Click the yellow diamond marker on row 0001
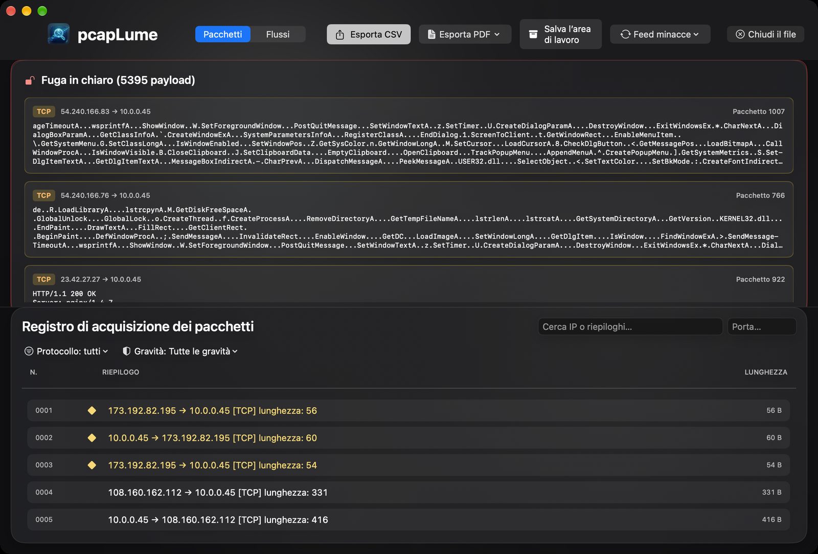 click(x=92, y=411)
